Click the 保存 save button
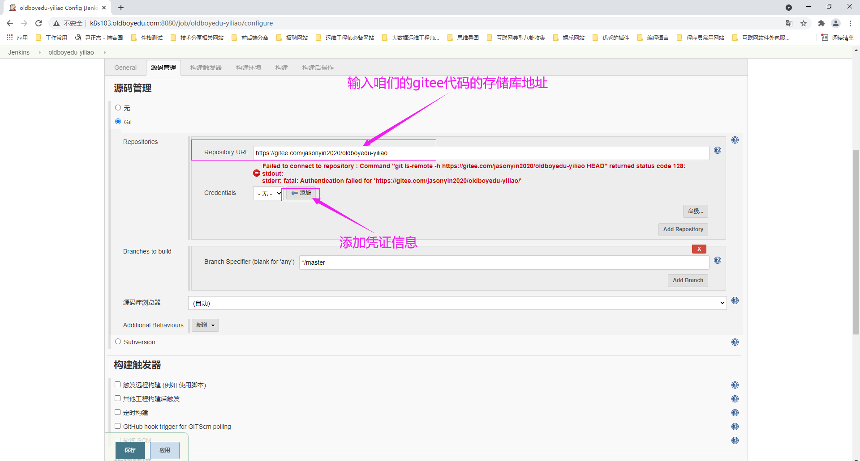The width and height of the screenshot is (860, 461). pyautogui.click(x=130, y=450)
